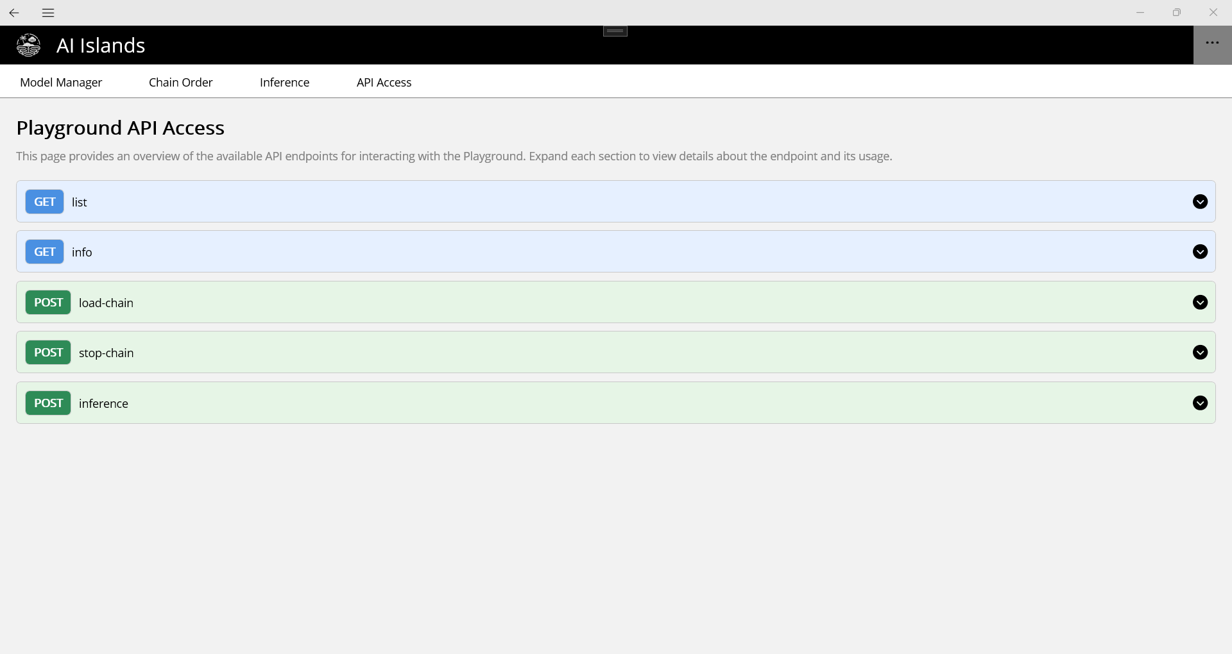1232x654 pixels.
Task: Click the AI Islands logo icon
Action: [28, 45]
